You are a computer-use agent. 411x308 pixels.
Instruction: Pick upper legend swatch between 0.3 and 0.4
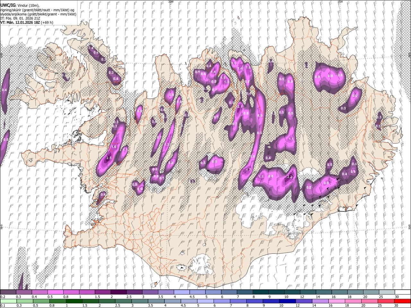[x=24, y=292]
